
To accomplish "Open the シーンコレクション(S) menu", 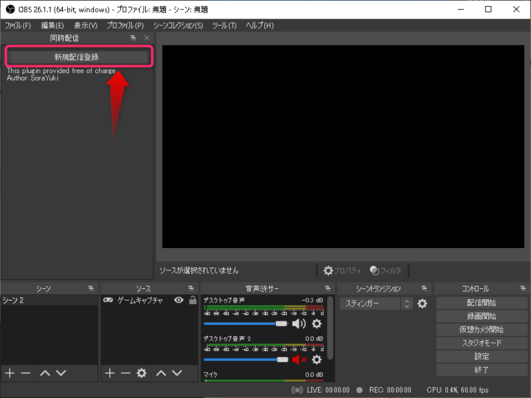I will click(x=178, y=26).
